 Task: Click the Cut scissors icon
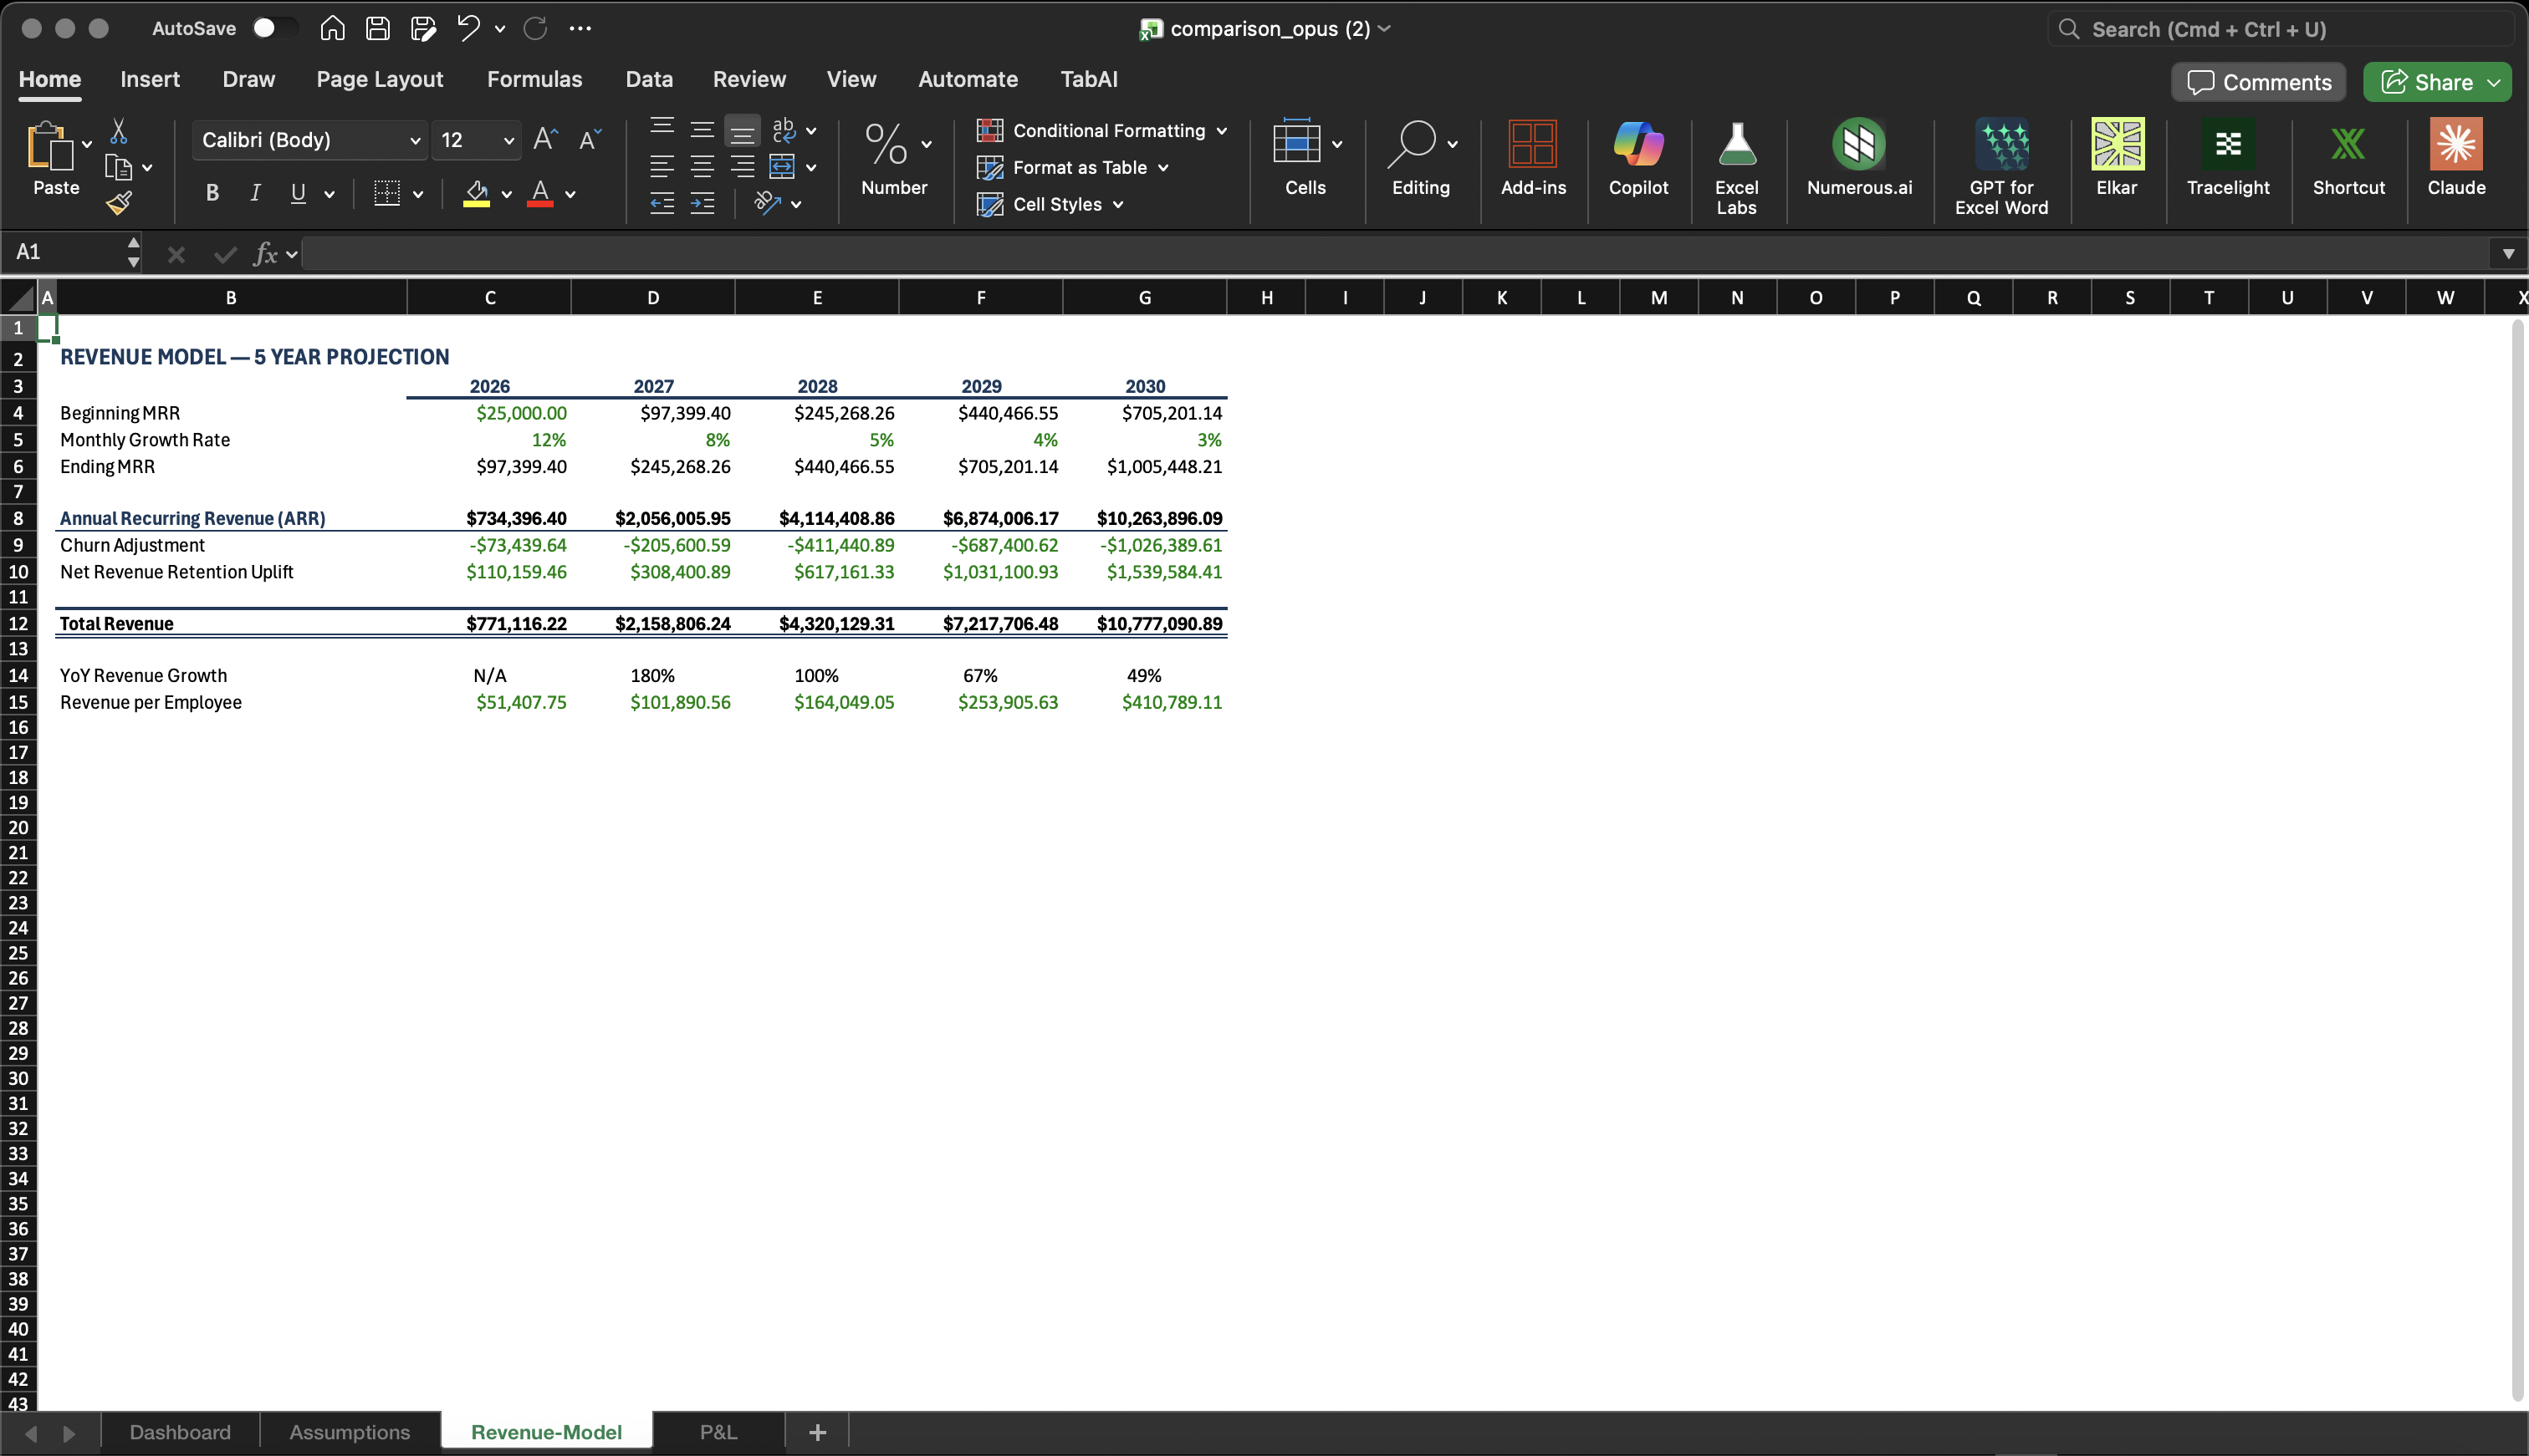(x=119, y=131)
